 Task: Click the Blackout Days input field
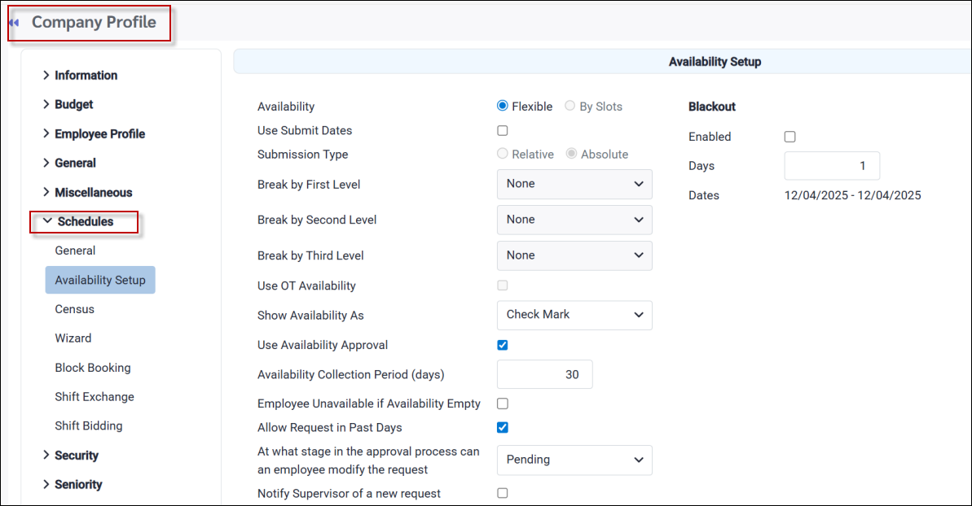point(831,166)
